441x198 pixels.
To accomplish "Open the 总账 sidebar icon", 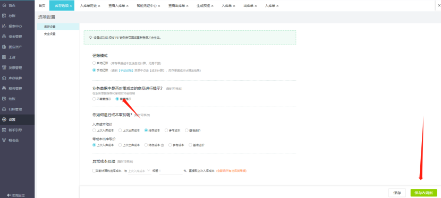I will pos(4,16).
